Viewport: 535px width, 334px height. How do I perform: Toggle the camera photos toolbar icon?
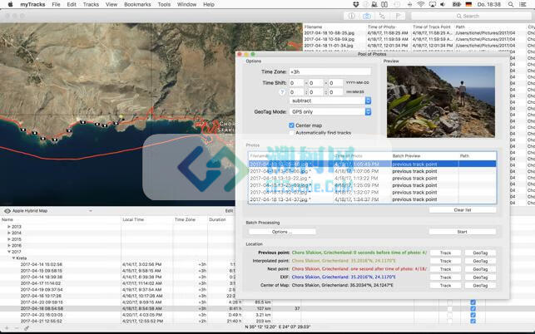[x=367, y=16]
